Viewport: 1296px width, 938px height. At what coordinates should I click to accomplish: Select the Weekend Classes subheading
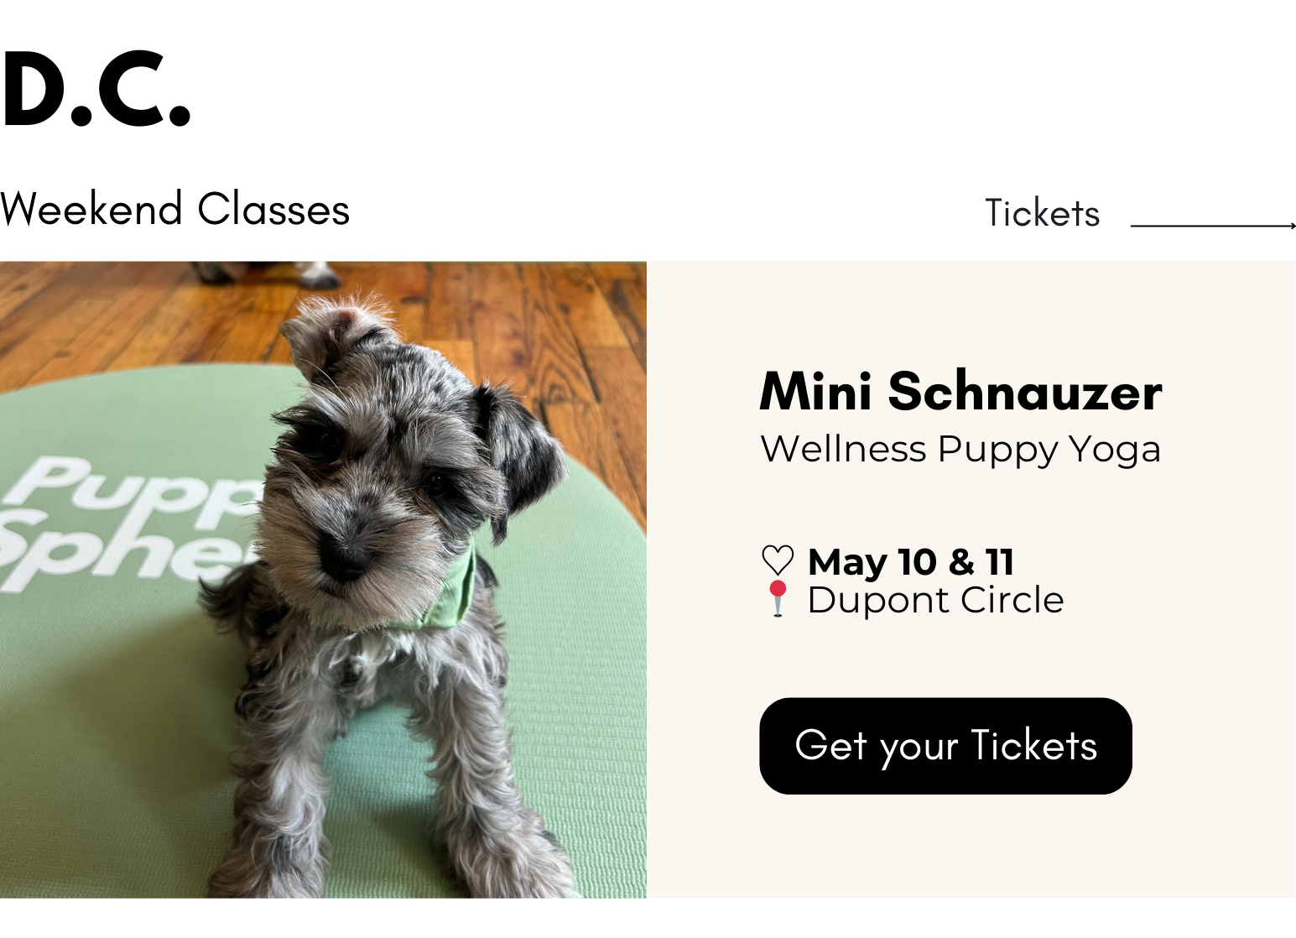tap(174, 210)
